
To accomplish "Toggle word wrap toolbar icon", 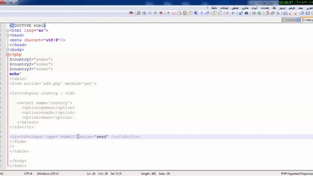I will click(207, 13).
